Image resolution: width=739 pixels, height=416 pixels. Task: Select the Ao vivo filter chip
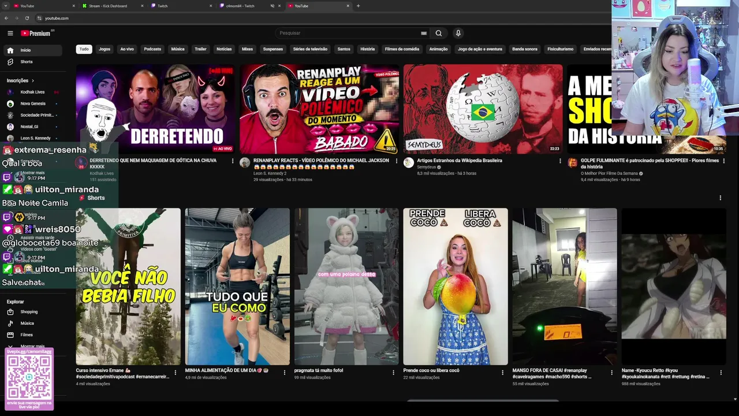(x=127, y=49)
